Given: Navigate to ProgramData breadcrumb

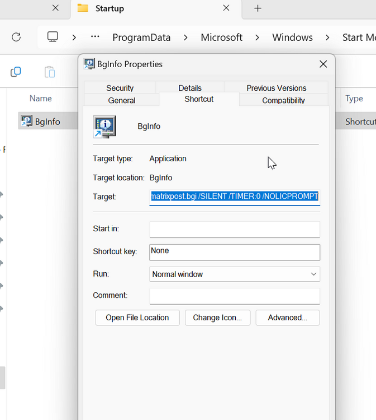Looking at the screenshot, I should pyautogui.click(x=141, y=38).
